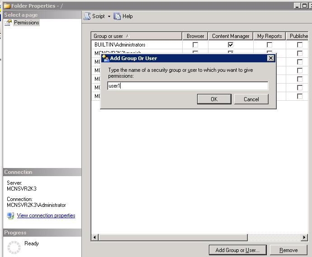Click the Browser column header
Image resolution: width=312 pixels, height=257 pixels.
[x=195, y=36]
